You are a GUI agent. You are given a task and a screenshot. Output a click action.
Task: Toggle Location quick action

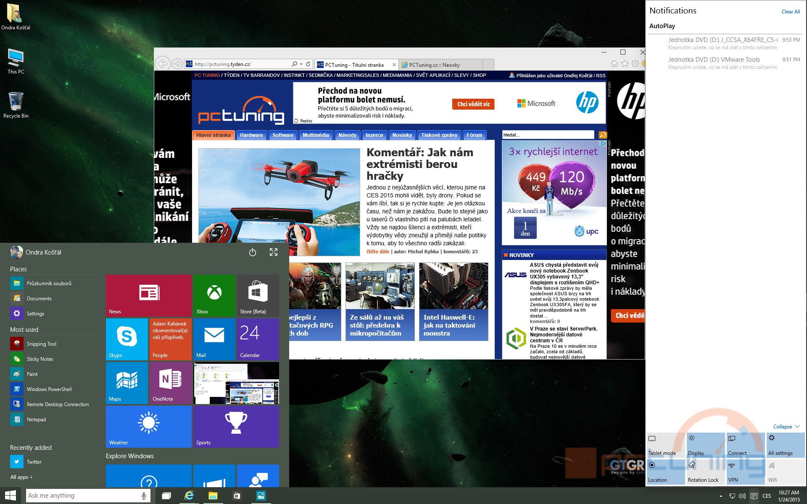[x=666, y=472]
